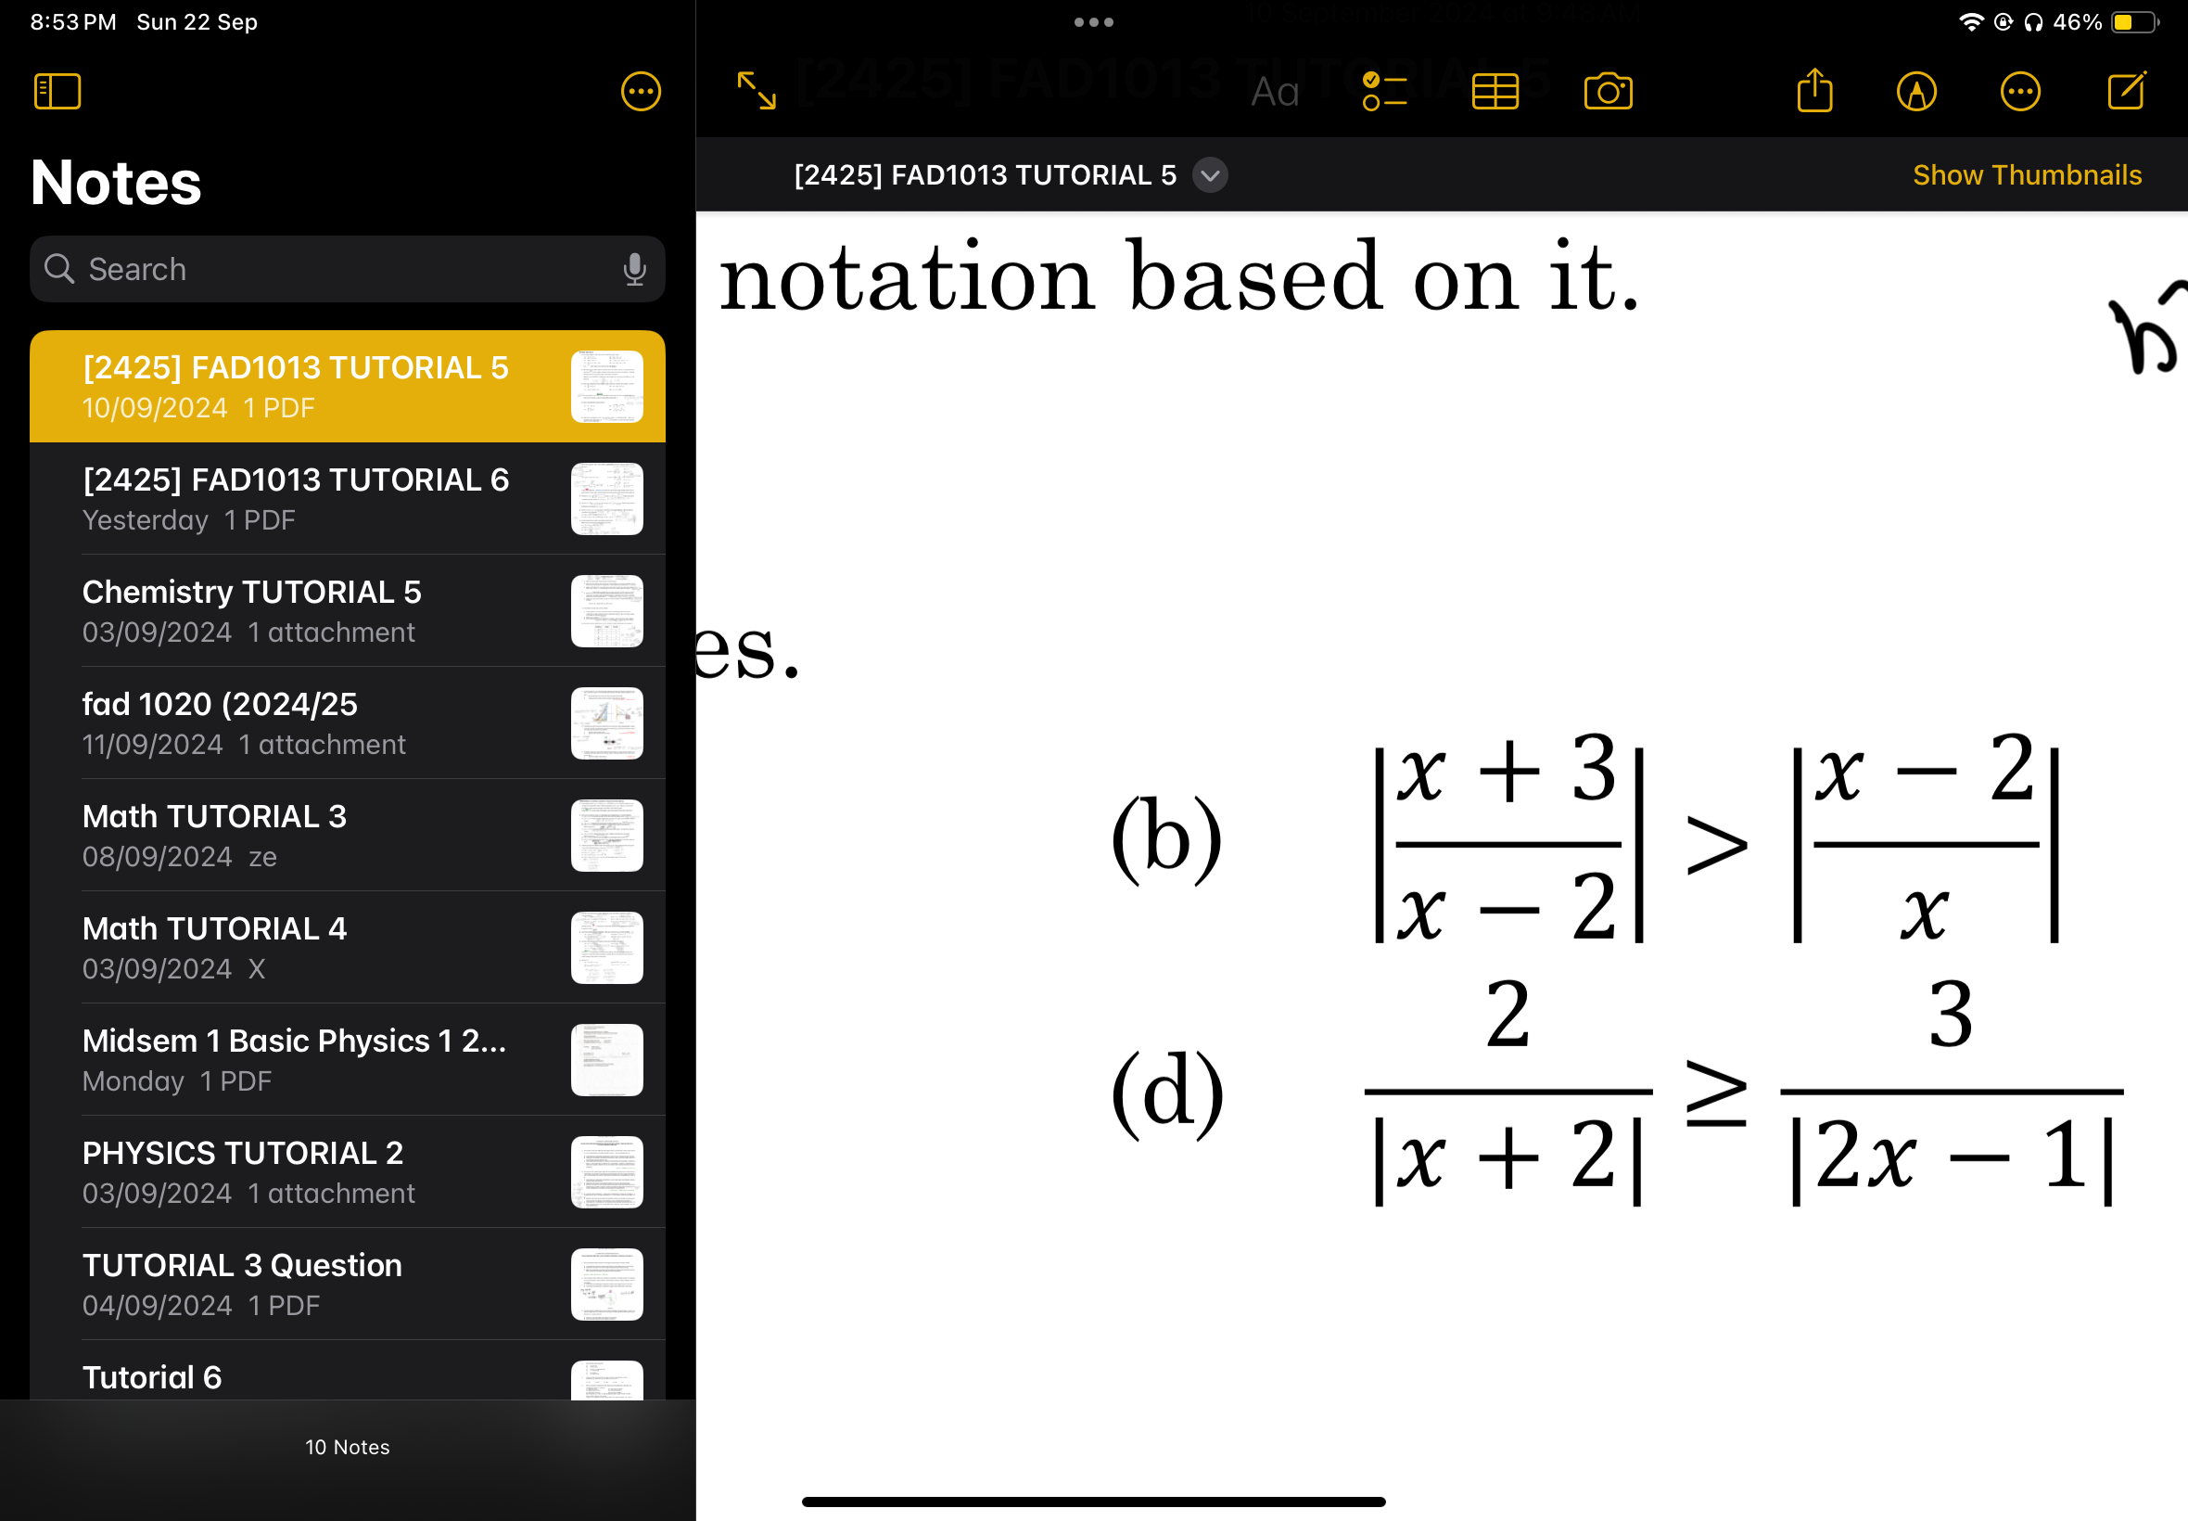Insert a checklist or task list
The width and height of the screenshot is (2188, 1521).
click(1385, 92)
